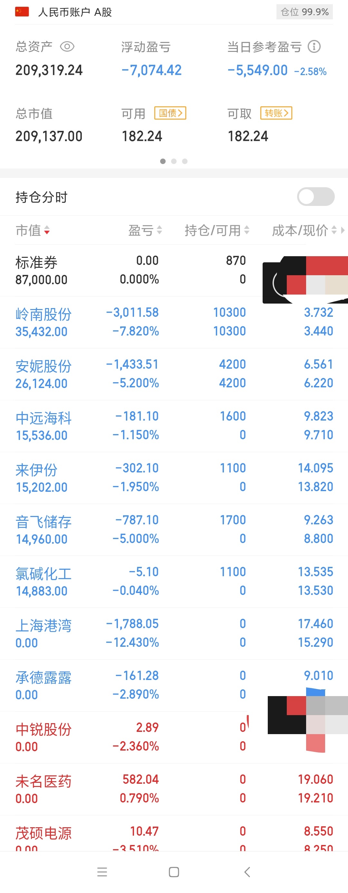The width and height of the screenshot is (348, 893).
Task: Enable the 持仓分时 switch
Action: pyautogui.click(x=316, y=197)
